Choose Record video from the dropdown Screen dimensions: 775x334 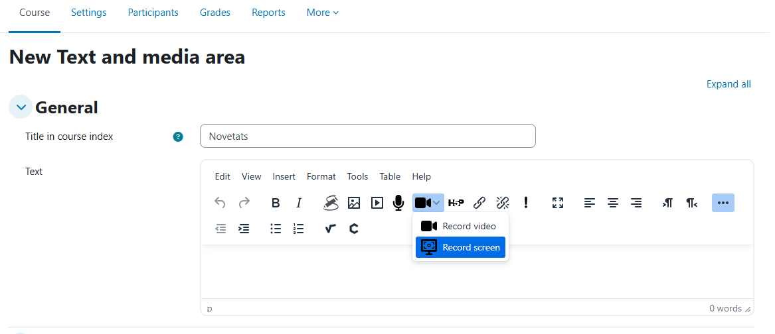[x=461, y=226]
